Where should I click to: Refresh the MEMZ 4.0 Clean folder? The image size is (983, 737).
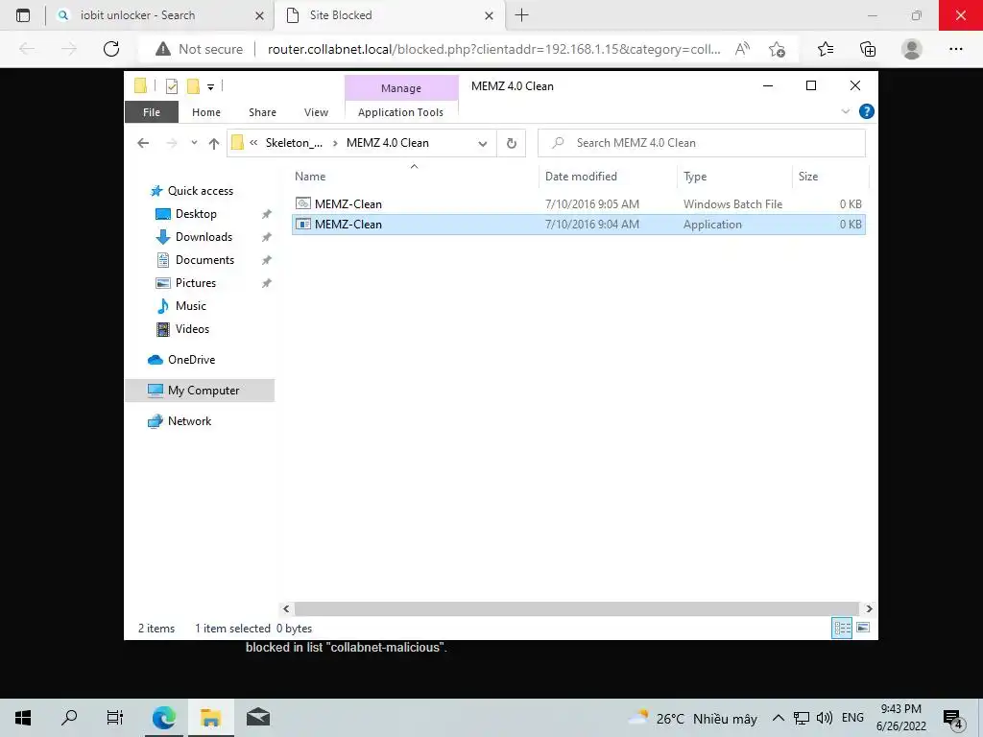pyautogui.click(x=512, y=144)
